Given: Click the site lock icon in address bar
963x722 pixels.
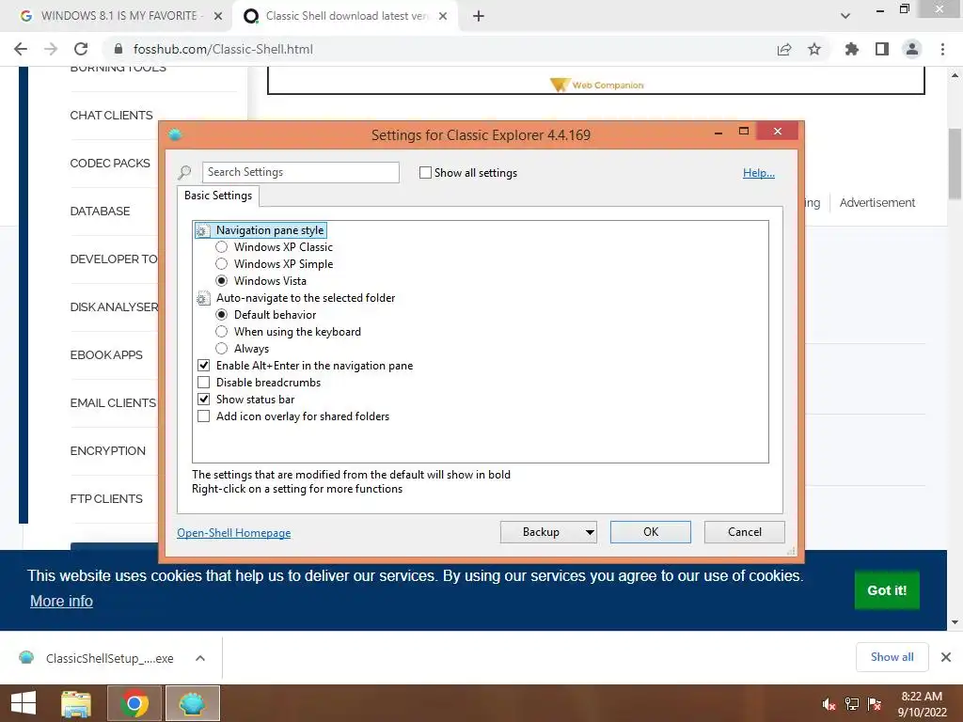Looking at the screenshot, I should (x=119, y=49).
